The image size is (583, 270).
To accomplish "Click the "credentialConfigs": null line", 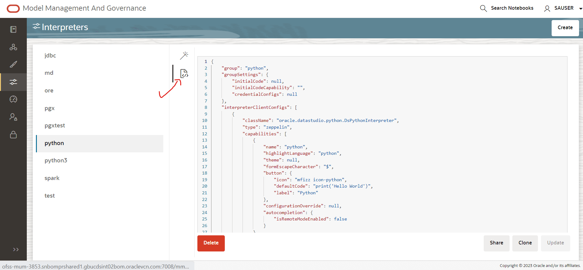I will pos(264,95).
